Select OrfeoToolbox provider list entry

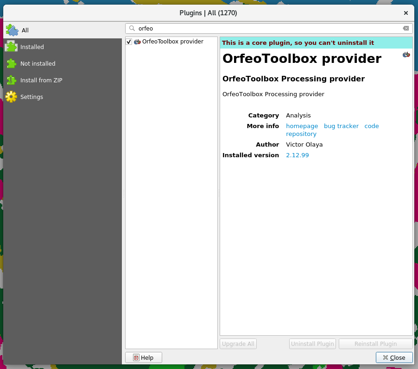point(172,42)
